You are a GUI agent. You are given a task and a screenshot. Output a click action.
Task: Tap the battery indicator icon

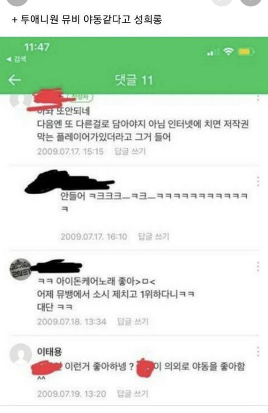pyautogui.click(x=246, y=51)
